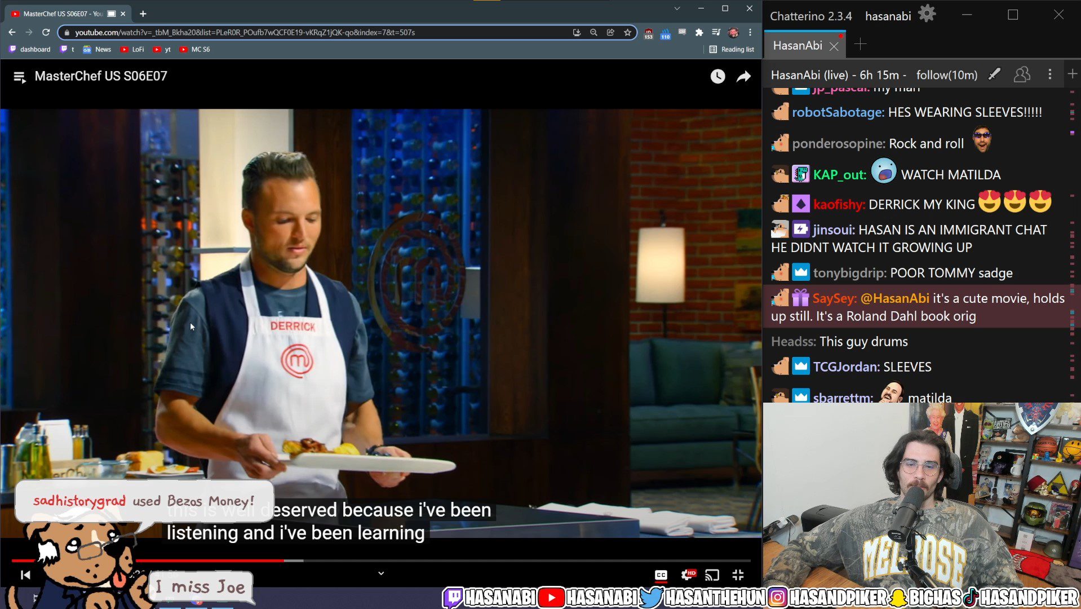Reload the YouTube page
The image size is (1081, 609).
coord(46,32)
